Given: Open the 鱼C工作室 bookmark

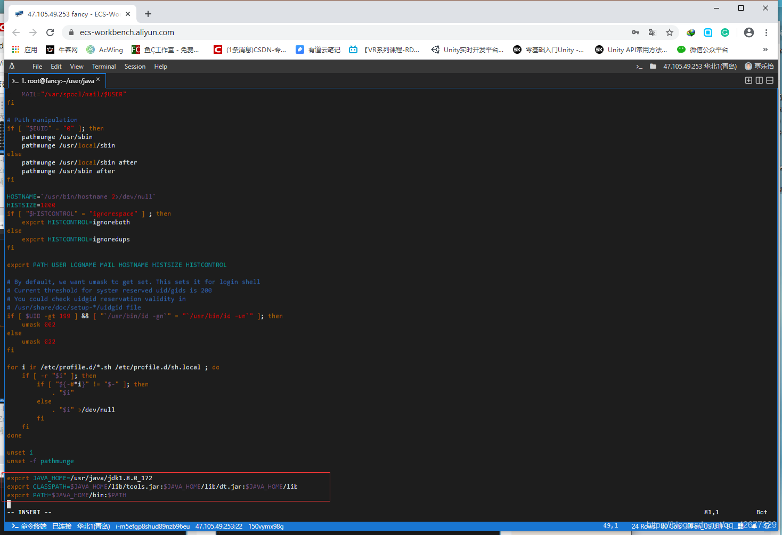Looking at the screenshot, I should (x=165, y=50).
